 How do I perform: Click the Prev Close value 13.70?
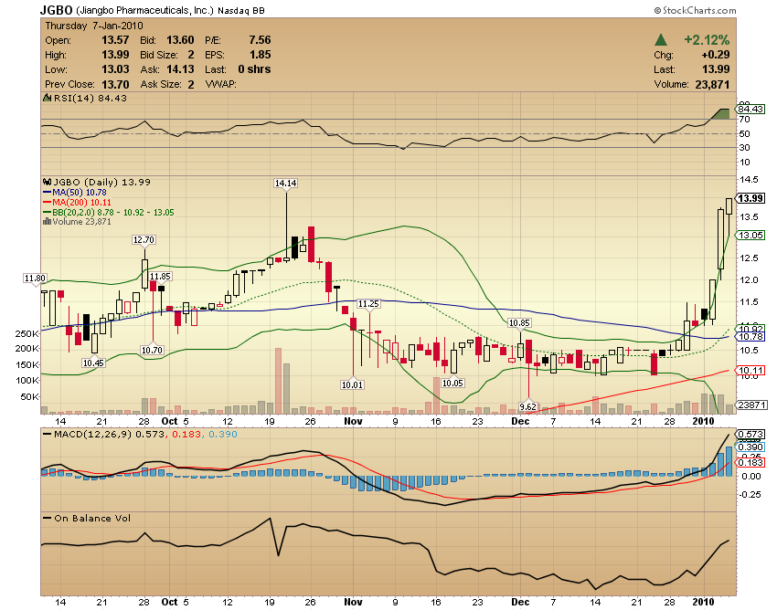(x=115, y=84)
